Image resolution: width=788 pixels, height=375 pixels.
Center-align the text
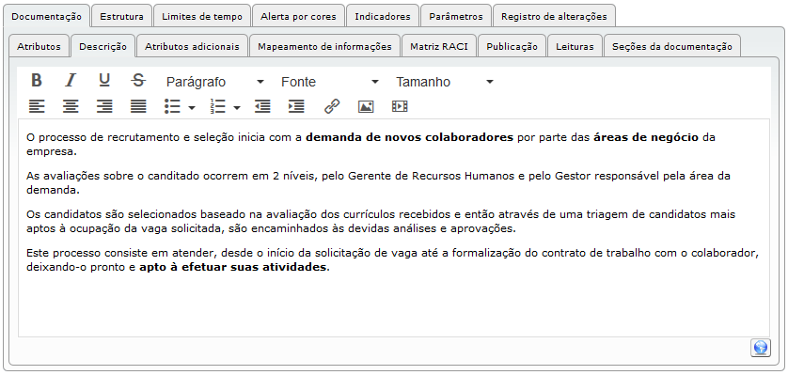click(x=71, y=106)
